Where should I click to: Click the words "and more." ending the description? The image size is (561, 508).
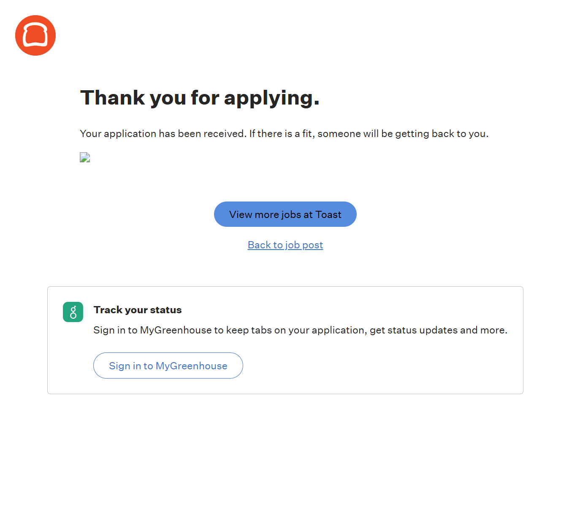coord(484,330)
